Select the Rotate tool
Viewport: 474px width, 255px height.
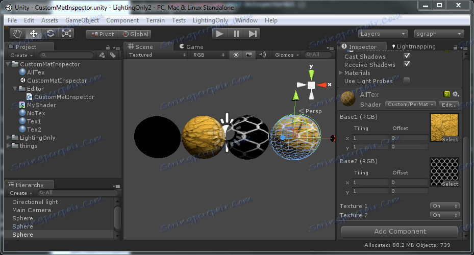tap(50, 34)
